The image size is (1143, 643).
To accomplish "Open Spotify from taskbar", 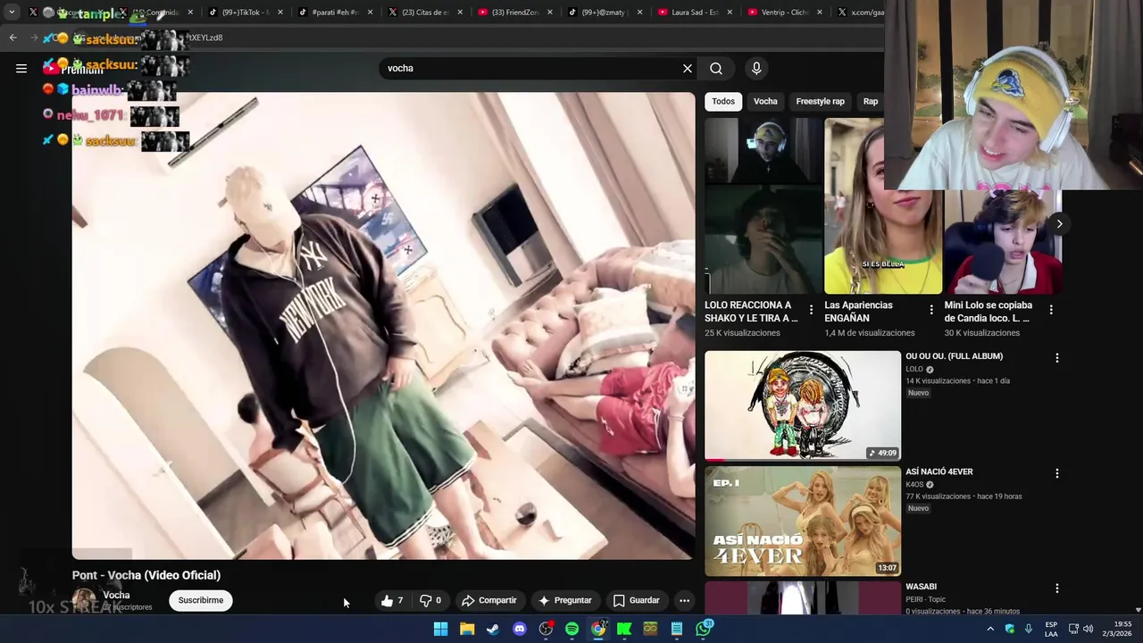I will 572,629.
